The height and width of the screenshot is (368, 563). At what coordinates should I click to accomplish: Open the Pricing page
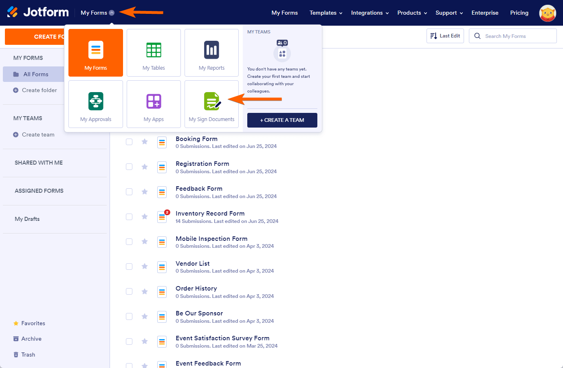(x=519, y=13)
